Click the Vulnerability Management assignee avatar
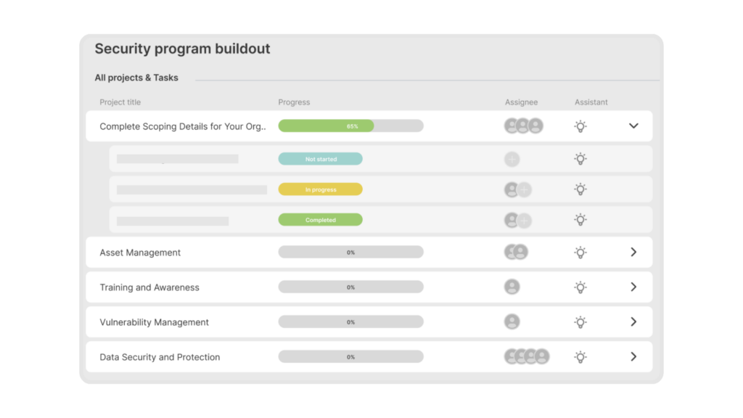743x418 pixels. (512, 322)
